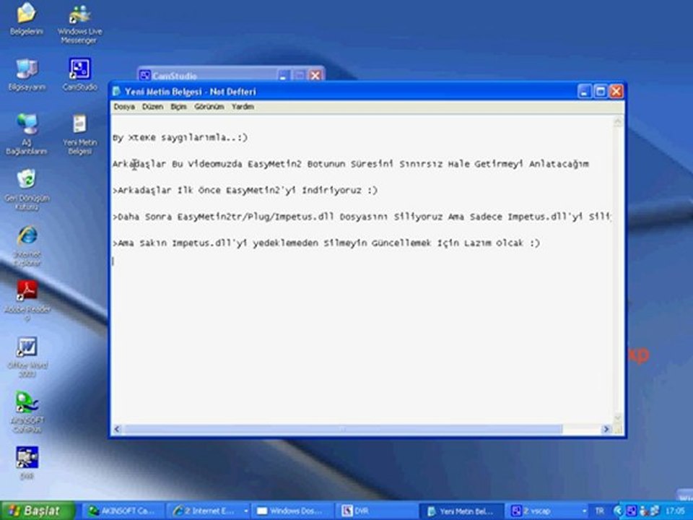This screenshot has height=520, width=693.
Task: Open the Biçim menu in Notepad
Action: (x=178, y=107)
